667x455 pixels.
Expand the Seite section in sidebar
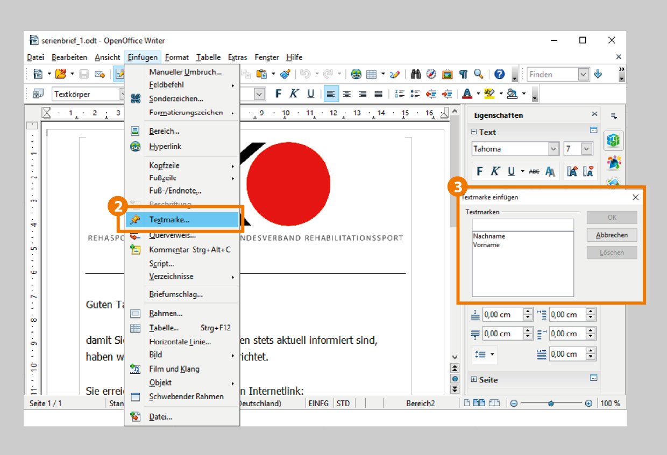474,380
